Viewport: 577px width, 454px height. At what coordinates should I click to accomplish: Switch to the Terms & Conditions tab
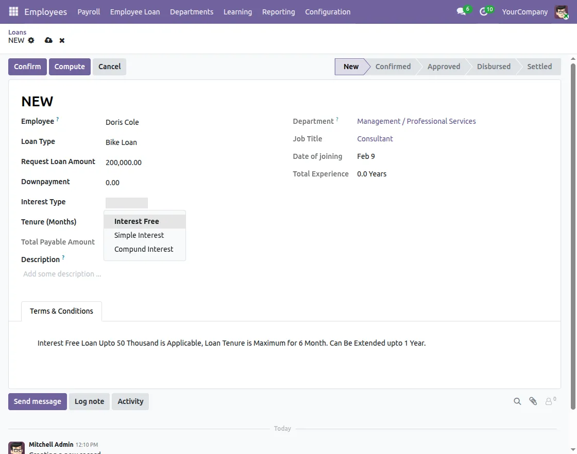[x=61, y=311]
